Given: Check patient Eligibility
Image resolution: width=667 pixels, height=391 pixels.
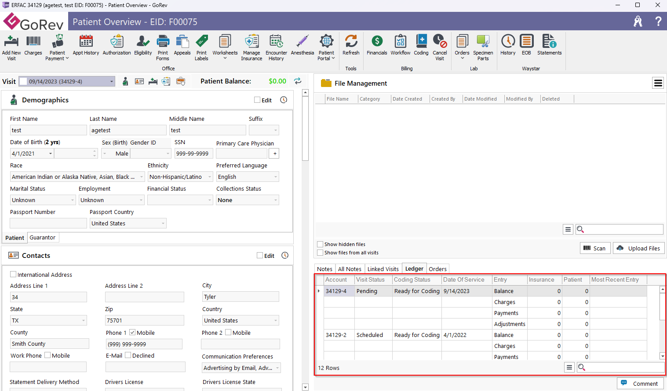Looking at the screenshot, I should tap(143, 44).
